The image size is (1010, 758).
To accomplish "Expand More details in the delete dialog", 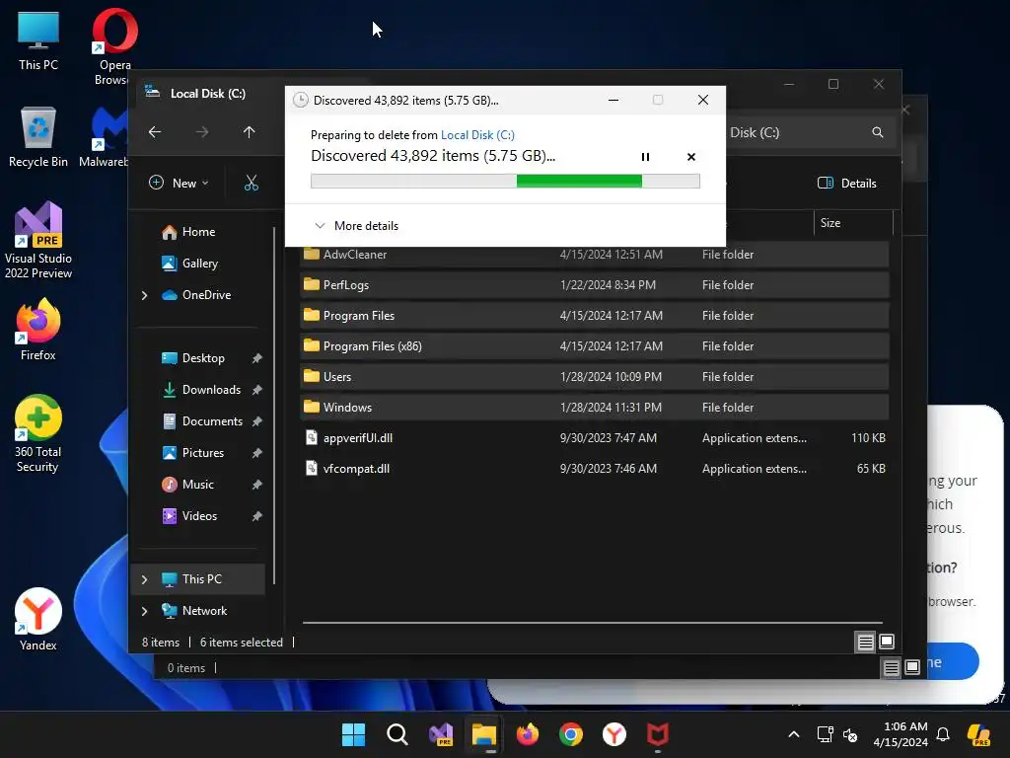I will coord(356,226).
